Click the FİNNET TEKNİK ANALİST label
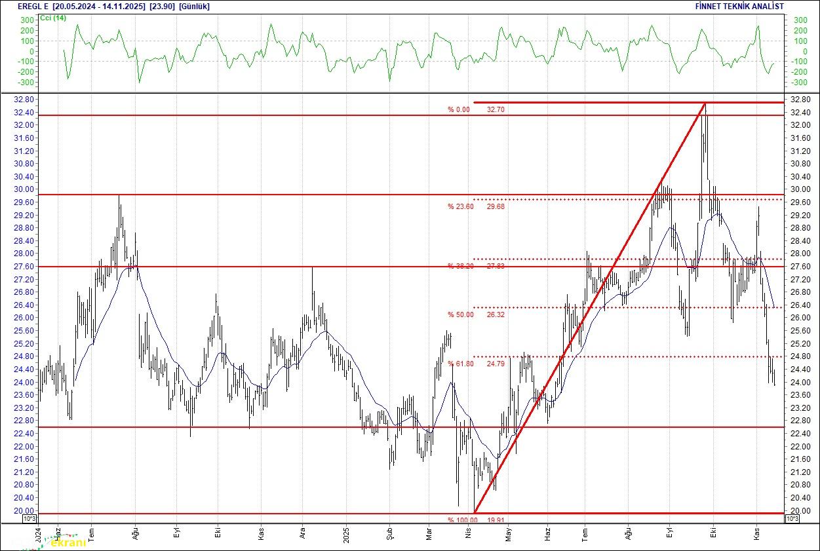Image resolution: width=820 pixels, height=551 pixels. [739, 6]
